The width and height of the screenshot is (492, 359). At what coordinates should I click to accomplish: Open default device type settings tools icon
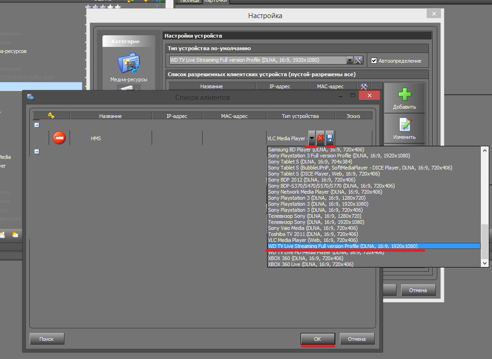(358, 60)
